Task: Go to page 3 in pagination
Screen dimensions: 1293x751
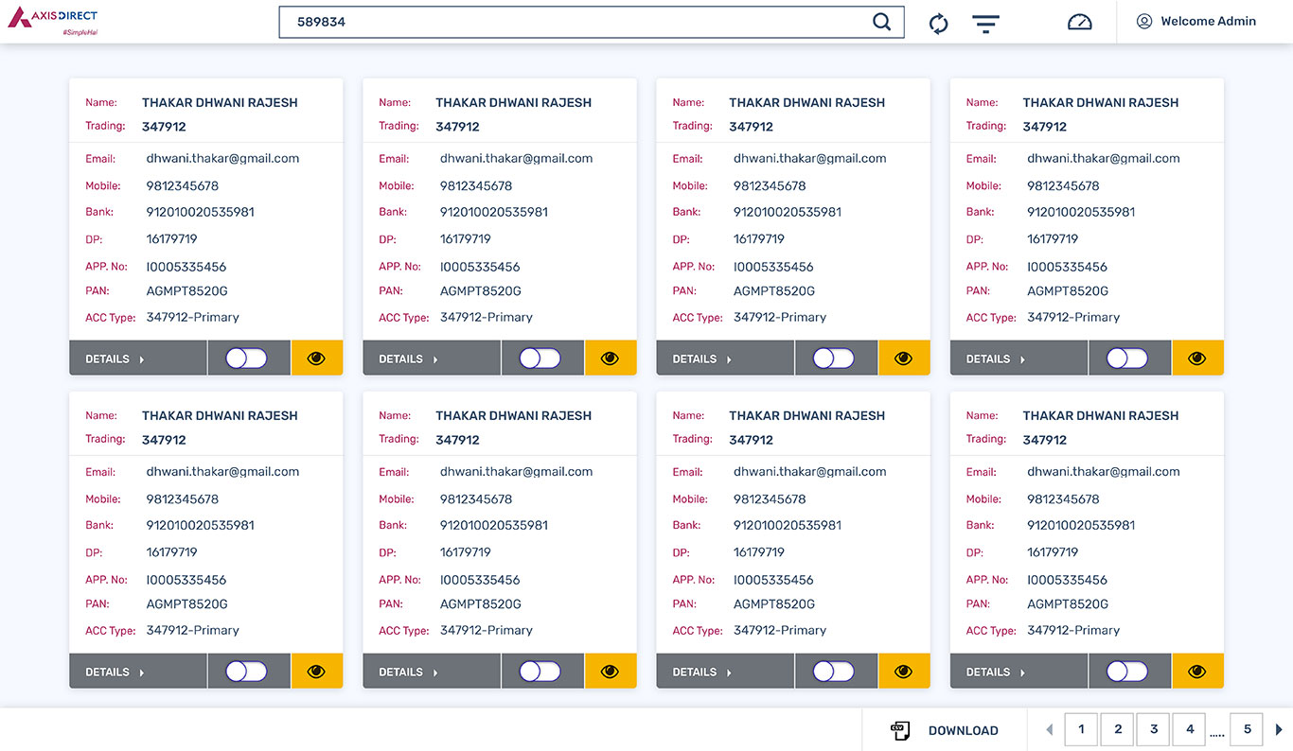Action: 1154,729
